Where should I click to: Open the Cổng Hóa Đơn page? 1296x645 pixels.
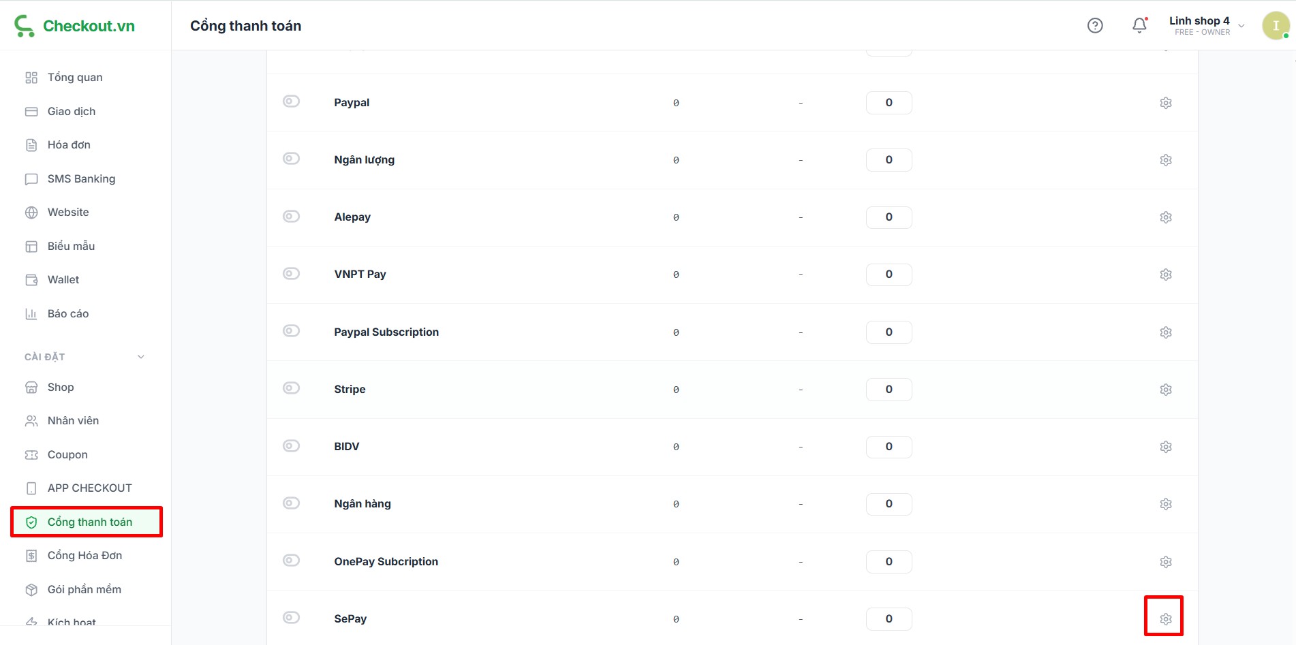(84, 556)
